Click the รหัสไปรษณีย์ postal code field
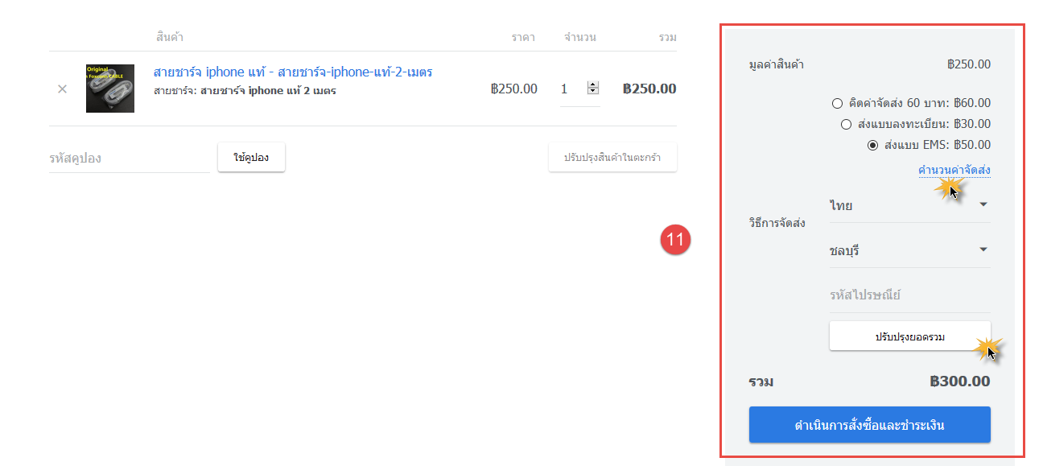 pyautogui.click(x=909, y=295)
